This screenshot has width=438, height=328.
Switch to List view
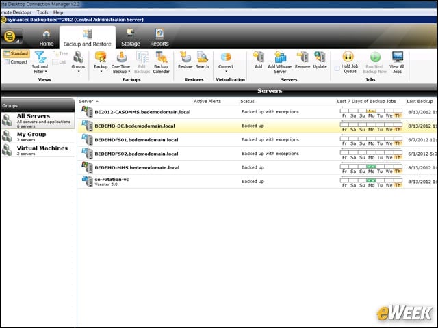point(60,62)
